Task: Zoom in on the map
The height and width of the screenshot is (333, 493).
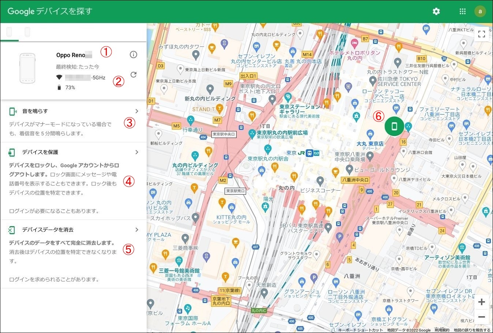Action: [x=482, y=302]
